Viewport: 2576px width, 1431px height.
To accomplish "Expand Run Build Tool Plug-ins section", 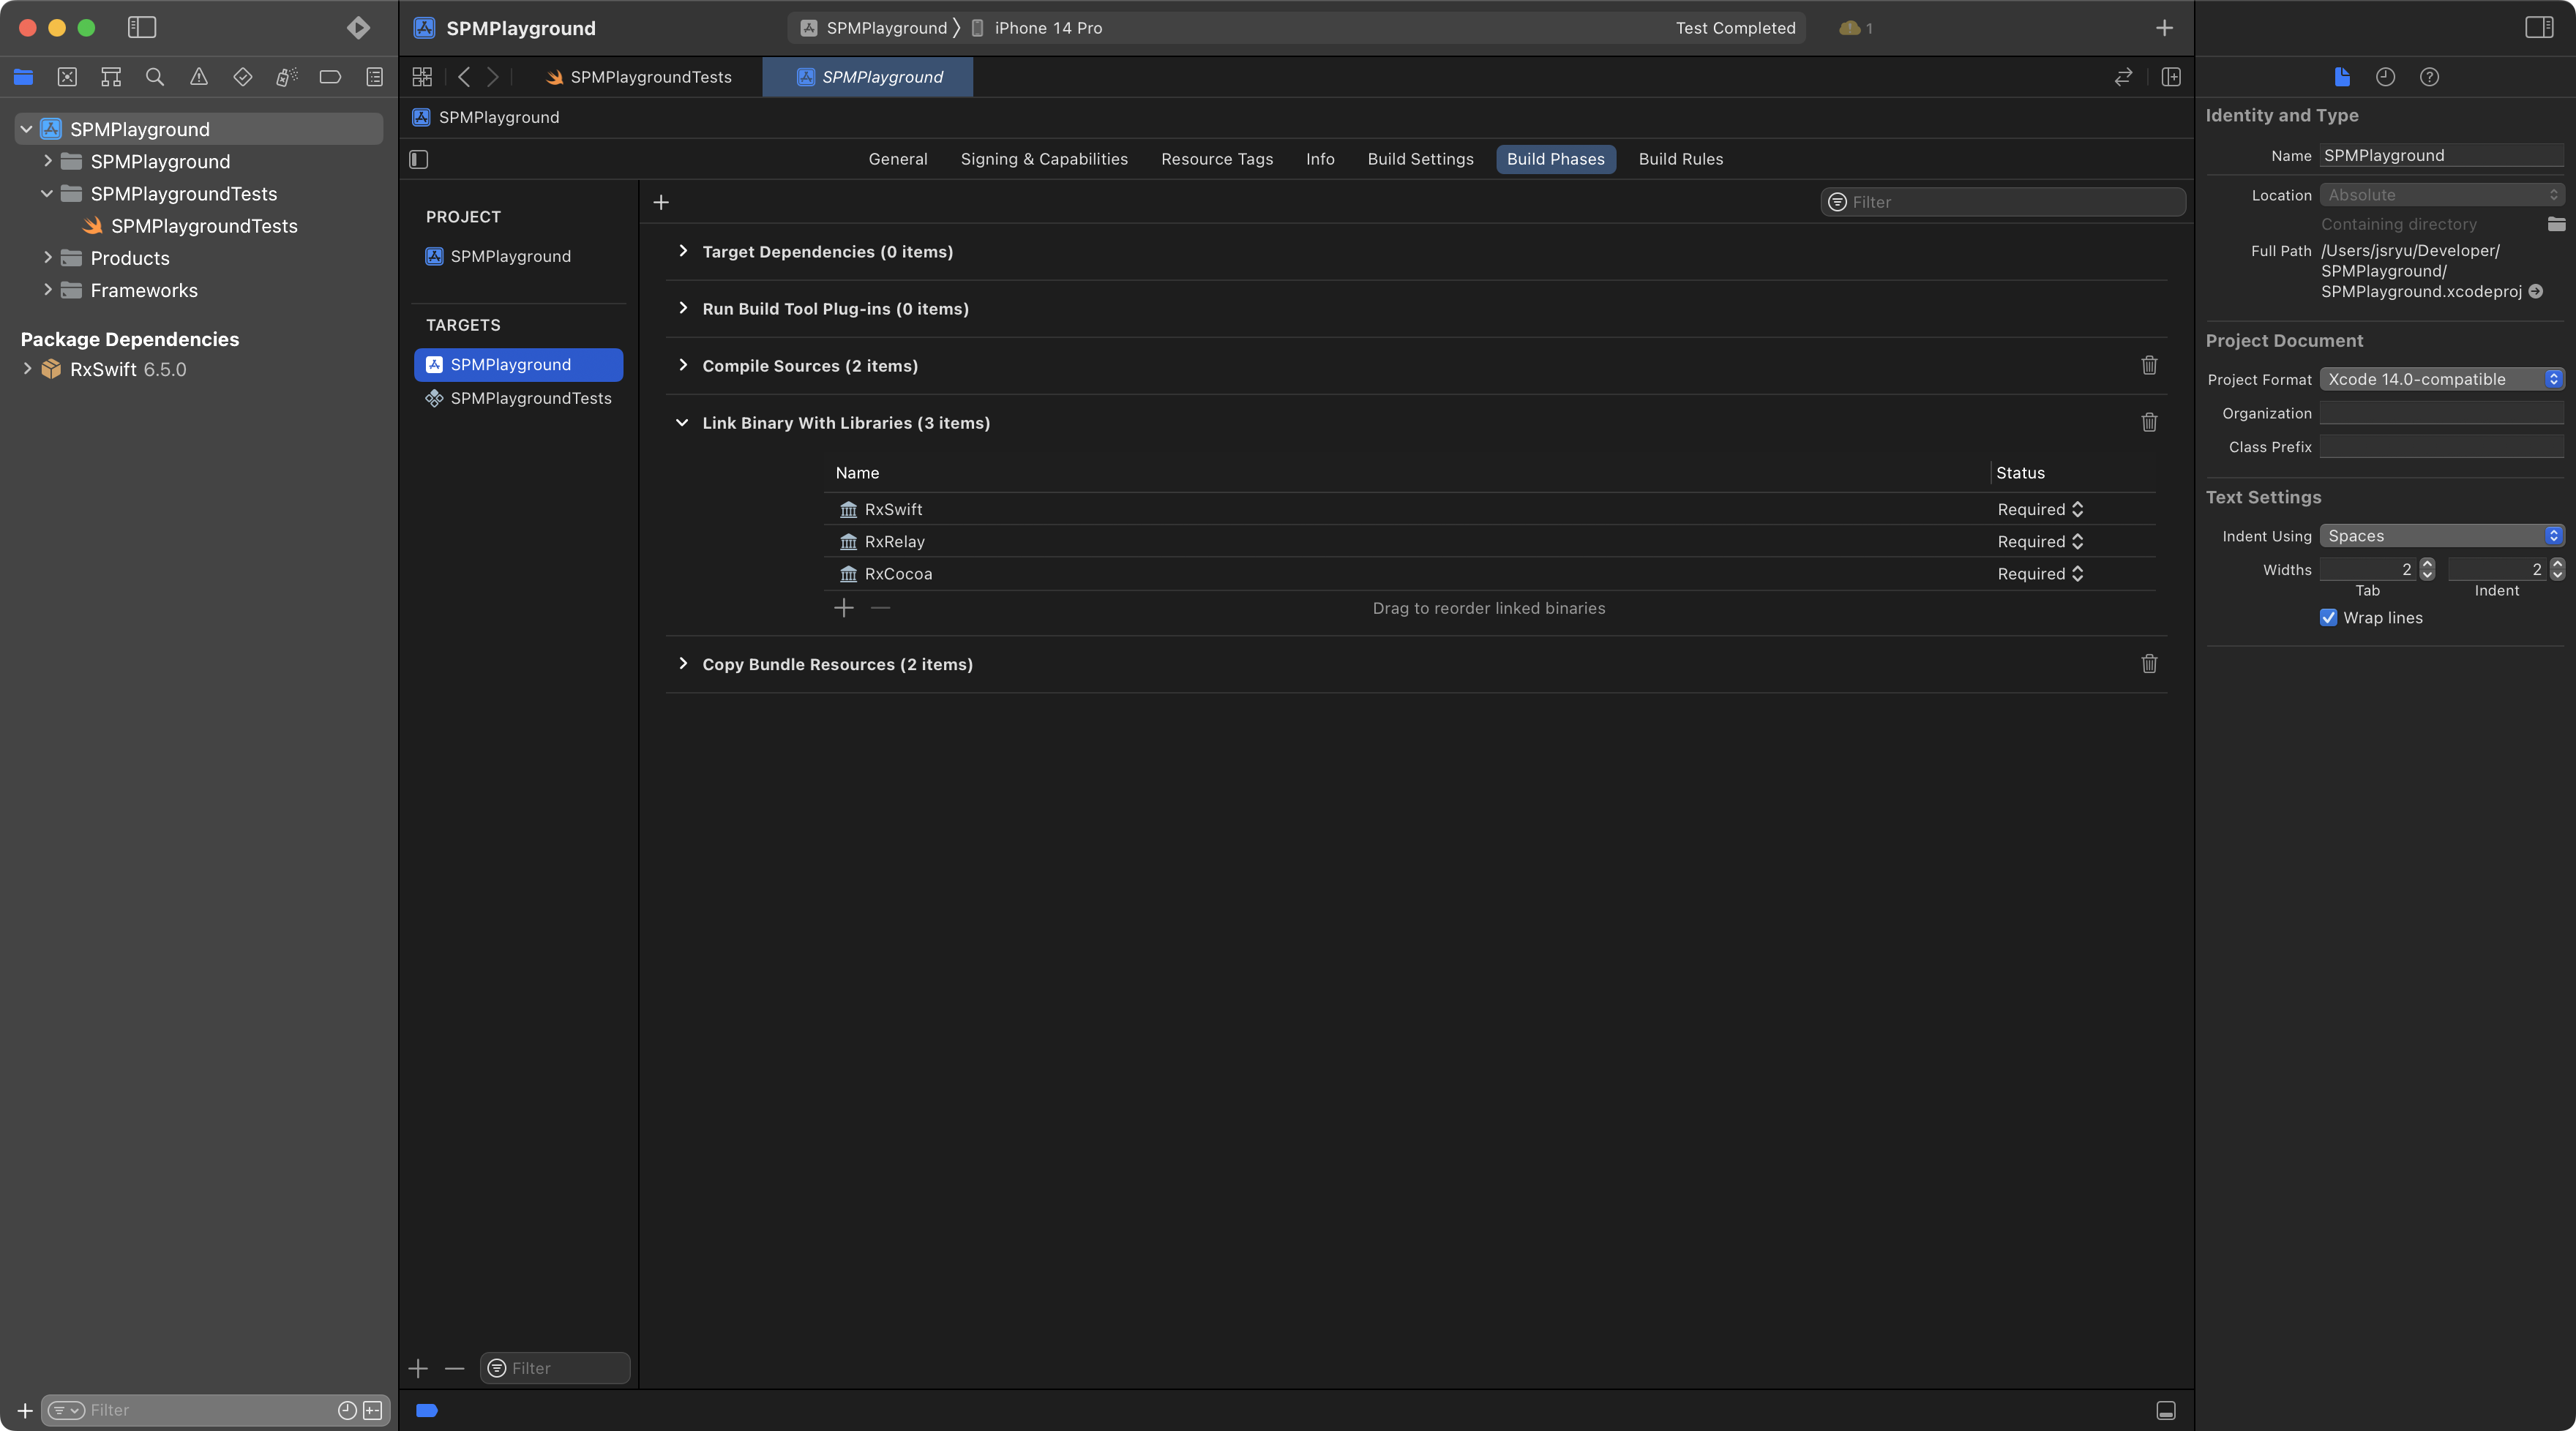I will click(x=683, y=308).
